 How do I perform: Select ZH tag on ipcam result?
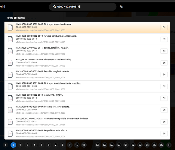coord(164,98)
